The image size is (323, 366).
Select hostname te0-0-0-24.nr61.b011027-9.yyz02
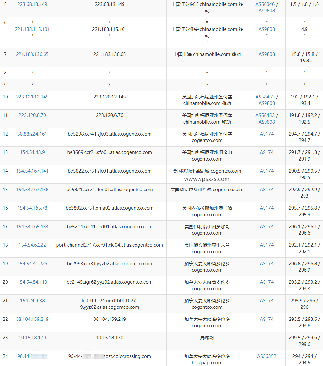[110, 304]
